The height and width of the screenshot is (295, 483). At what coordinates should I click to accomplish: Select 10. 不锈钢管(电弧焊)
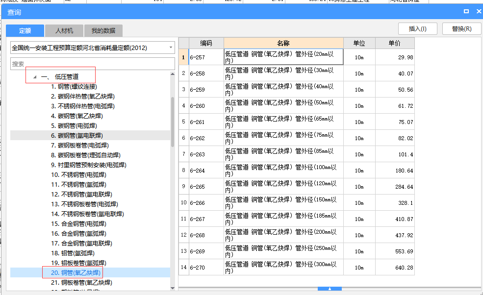78,175
